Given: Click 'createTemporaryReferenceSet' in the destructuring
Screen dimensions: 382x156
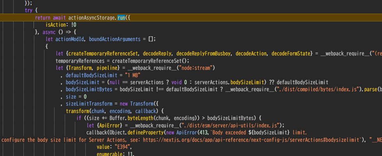Looking at the screenshot, I should tap(104, 53).
